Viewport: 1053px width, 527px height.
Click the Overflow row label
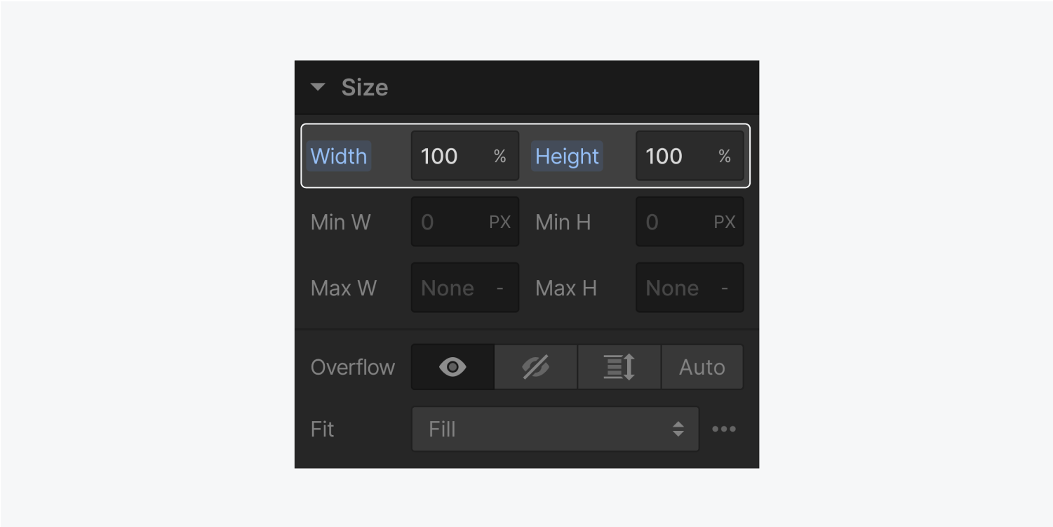[x=351, y=366]
